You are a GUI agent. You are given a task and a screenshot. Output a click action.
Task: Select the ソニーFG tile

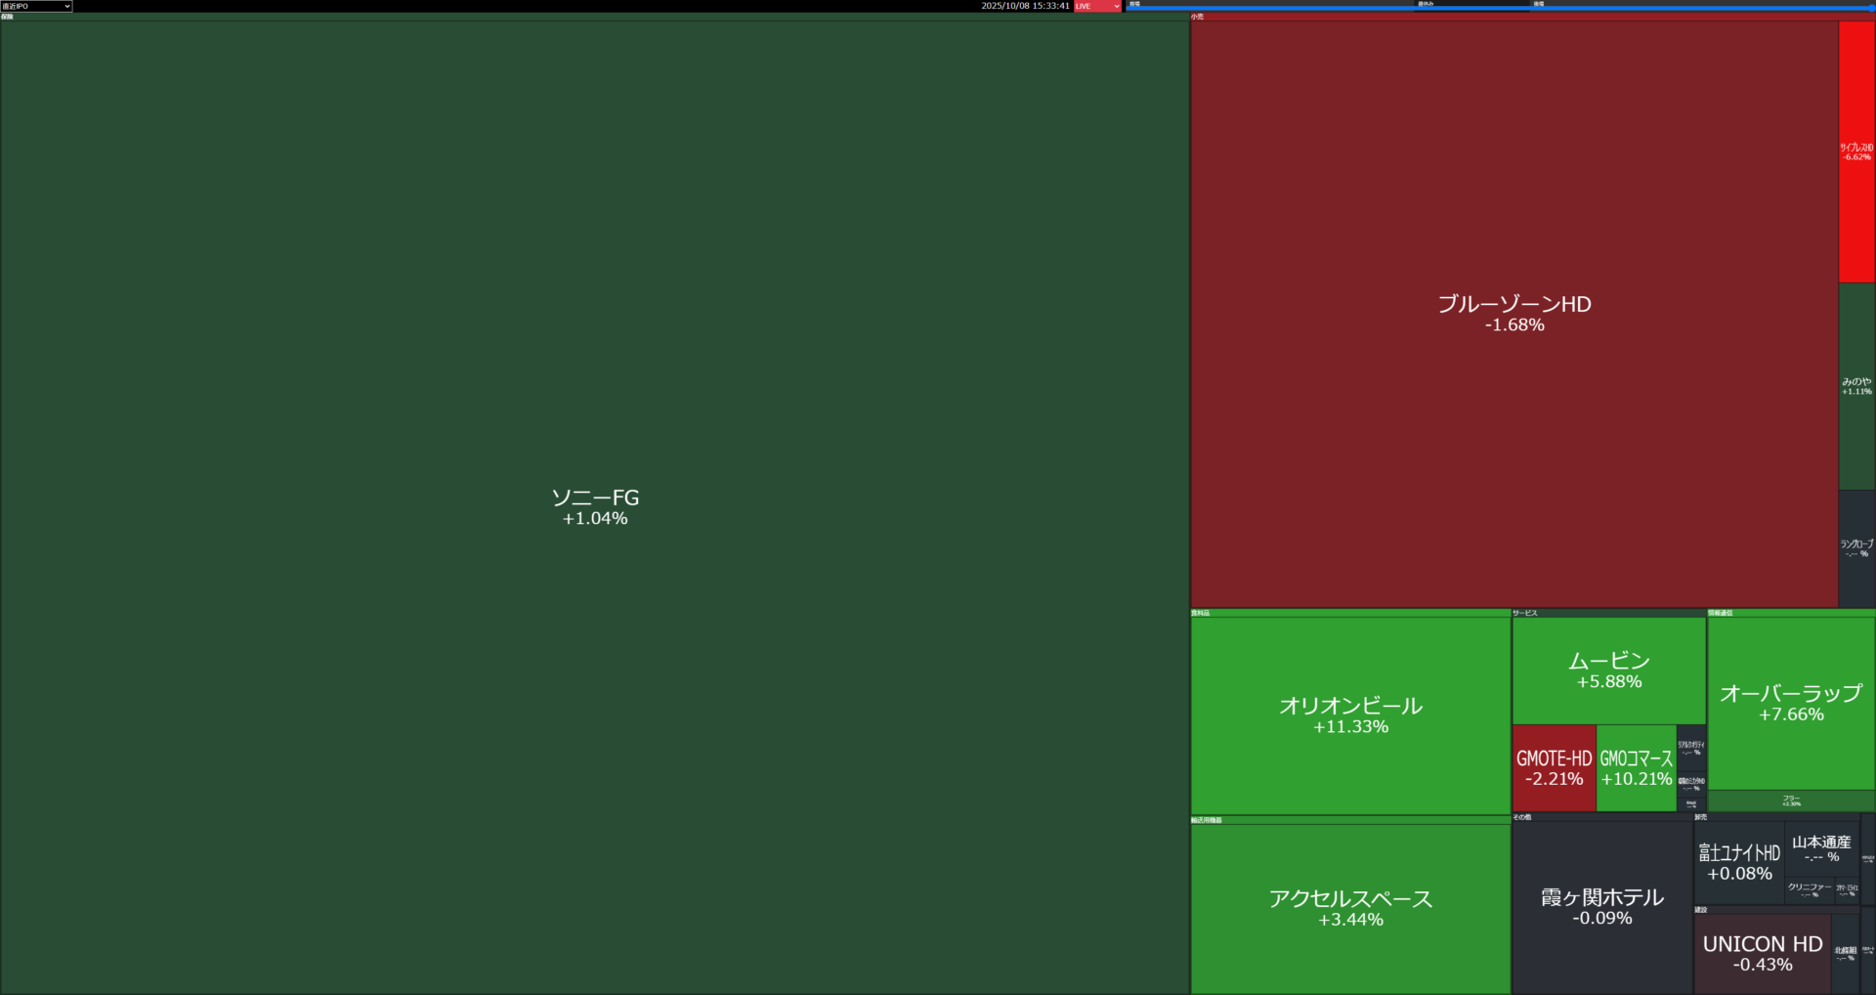[594, 506]
